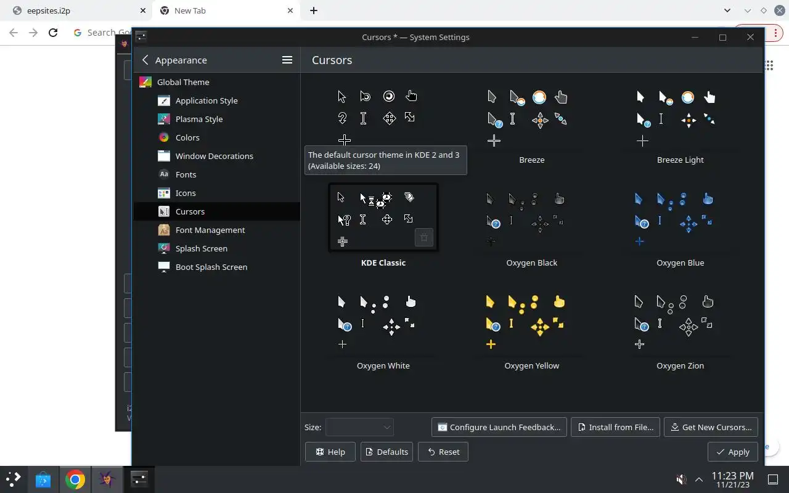Click the Global Theme icon
Image resolution: width=789 pixels, height=493 pixels.
(145, 82)
